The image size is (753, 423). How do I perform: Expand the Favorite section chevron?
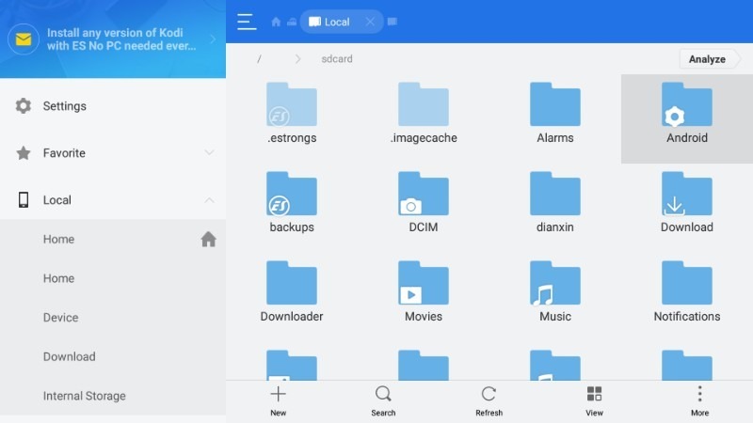point(209,152)
